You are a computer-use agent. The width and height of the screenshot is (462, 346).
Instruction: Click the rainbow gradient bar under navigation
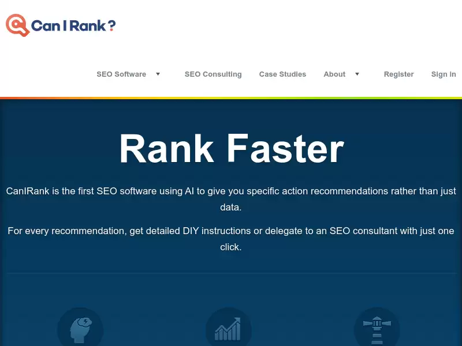231,98
